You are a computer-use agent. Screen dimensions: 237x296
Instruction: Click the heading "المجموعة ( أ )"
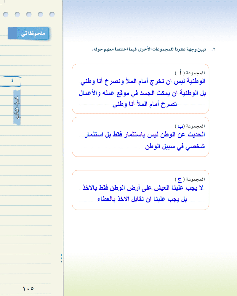pyautogui.click(x=190, y=73)
